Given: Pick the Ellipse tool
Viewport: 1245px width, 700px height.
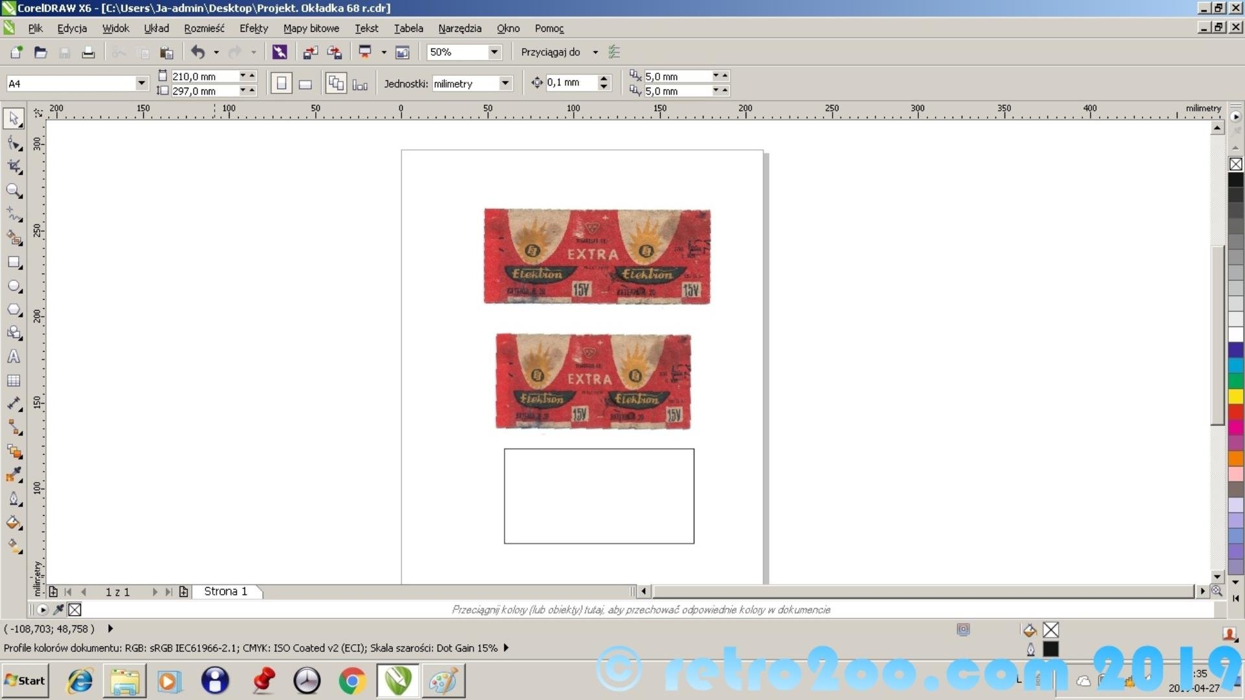Looking at the screenshot, I should [x=14, y=286].
